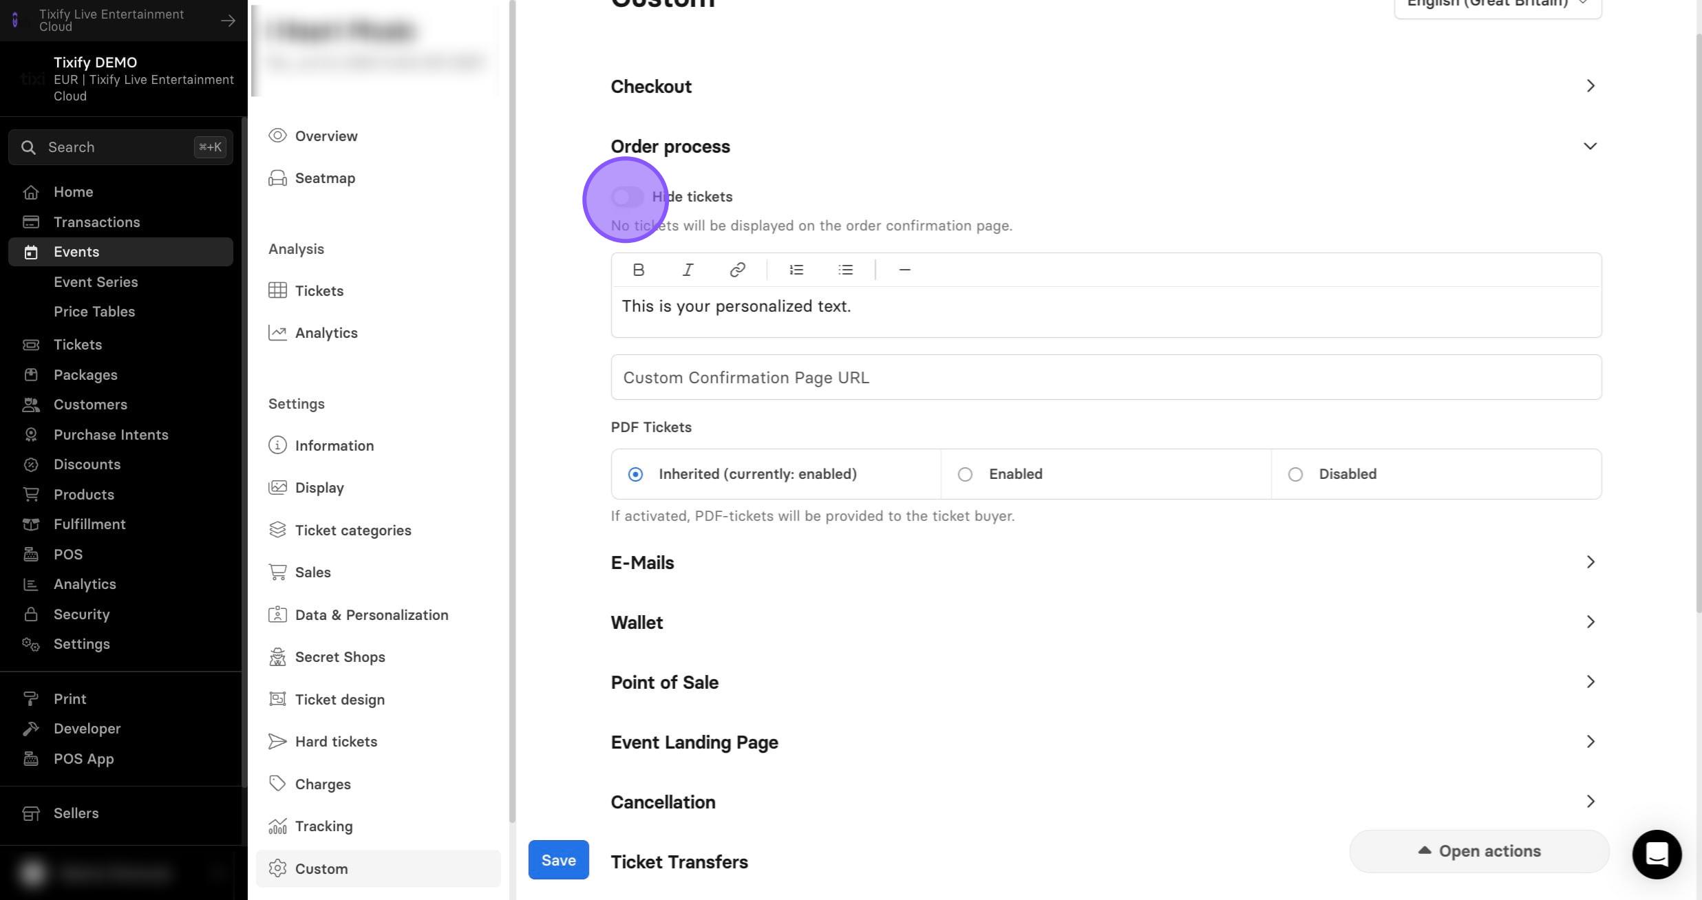Go to Transactions in sidebar

tap(96, 222)
